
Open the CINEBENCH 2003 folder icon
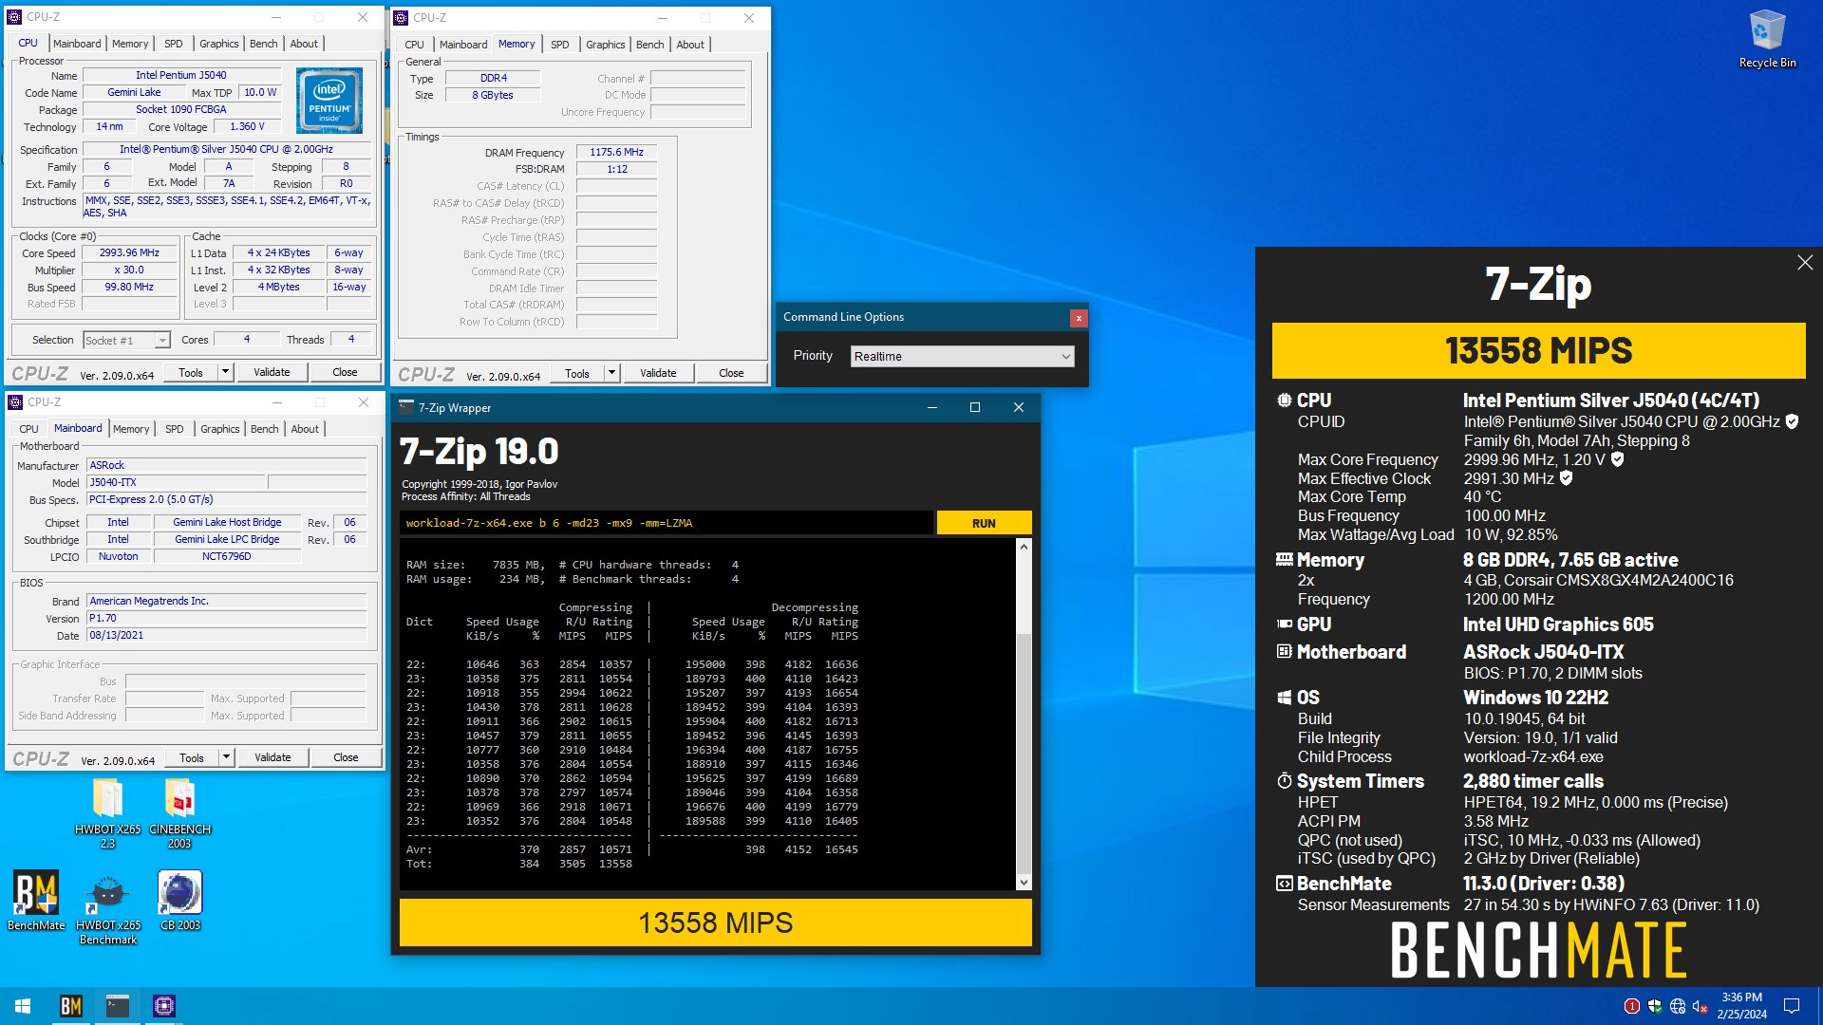coord(179,813)
